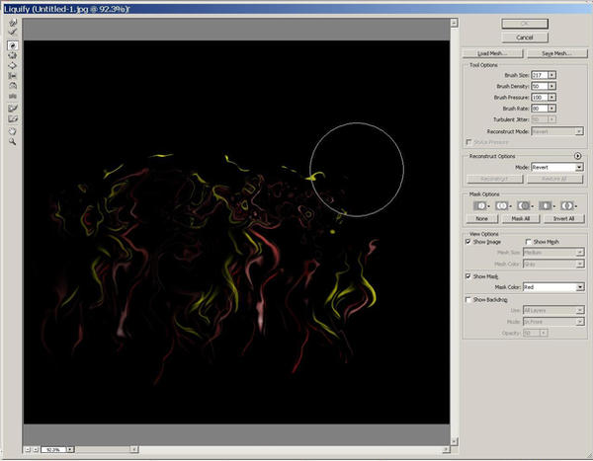Screen dimensions: 593x461
Task: Select the Reconstruct tool
Action: 13,33
